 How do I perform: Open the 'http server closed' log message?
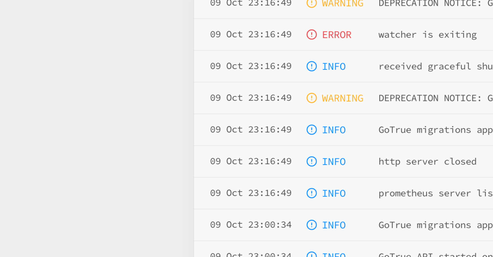tap(428, 162)
